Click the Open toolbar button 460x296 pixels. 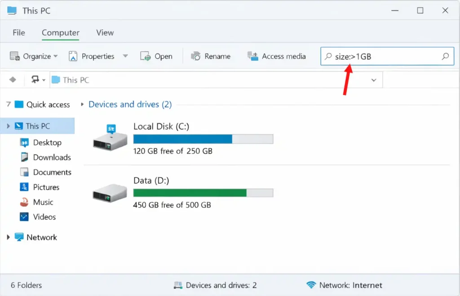tap(156, 57)
